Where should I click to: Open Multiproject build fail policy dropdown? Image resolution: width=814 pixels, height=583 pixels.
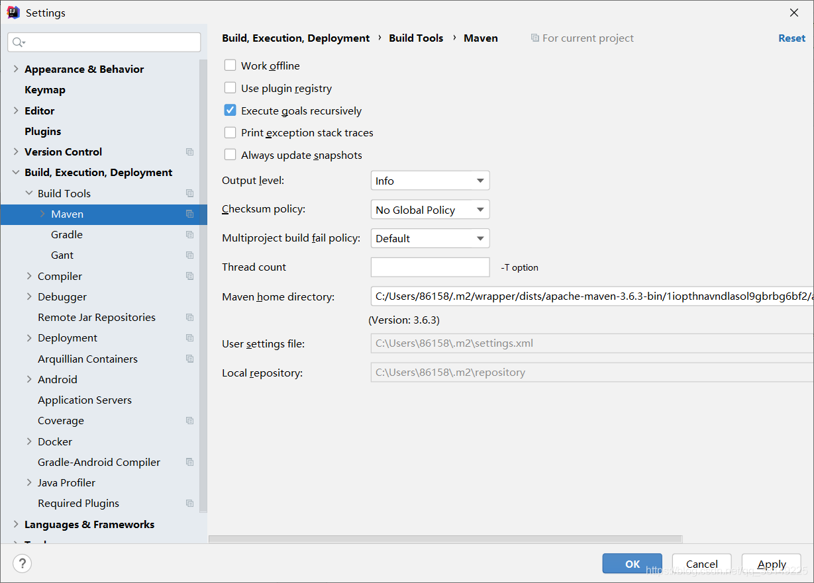430,238
